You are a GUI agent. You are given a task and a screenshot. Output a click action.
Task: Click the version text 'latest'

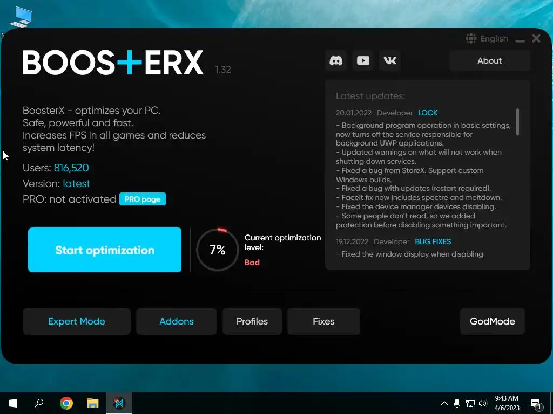click(x=77, y=183)
